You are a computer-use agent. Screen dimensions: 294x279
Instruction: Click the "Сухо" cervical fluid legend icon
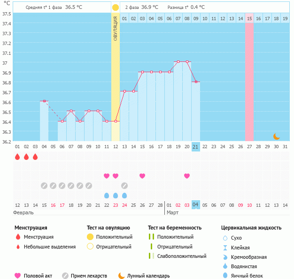click(225, 238)
